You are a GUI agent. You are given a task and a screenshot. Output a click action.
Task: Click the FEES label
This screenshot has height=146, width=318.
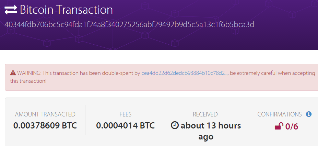pos(126,114)
